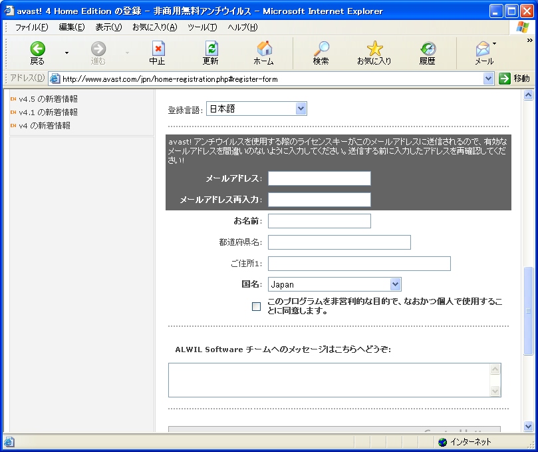Open the 検索 search panel

[321, 53]
